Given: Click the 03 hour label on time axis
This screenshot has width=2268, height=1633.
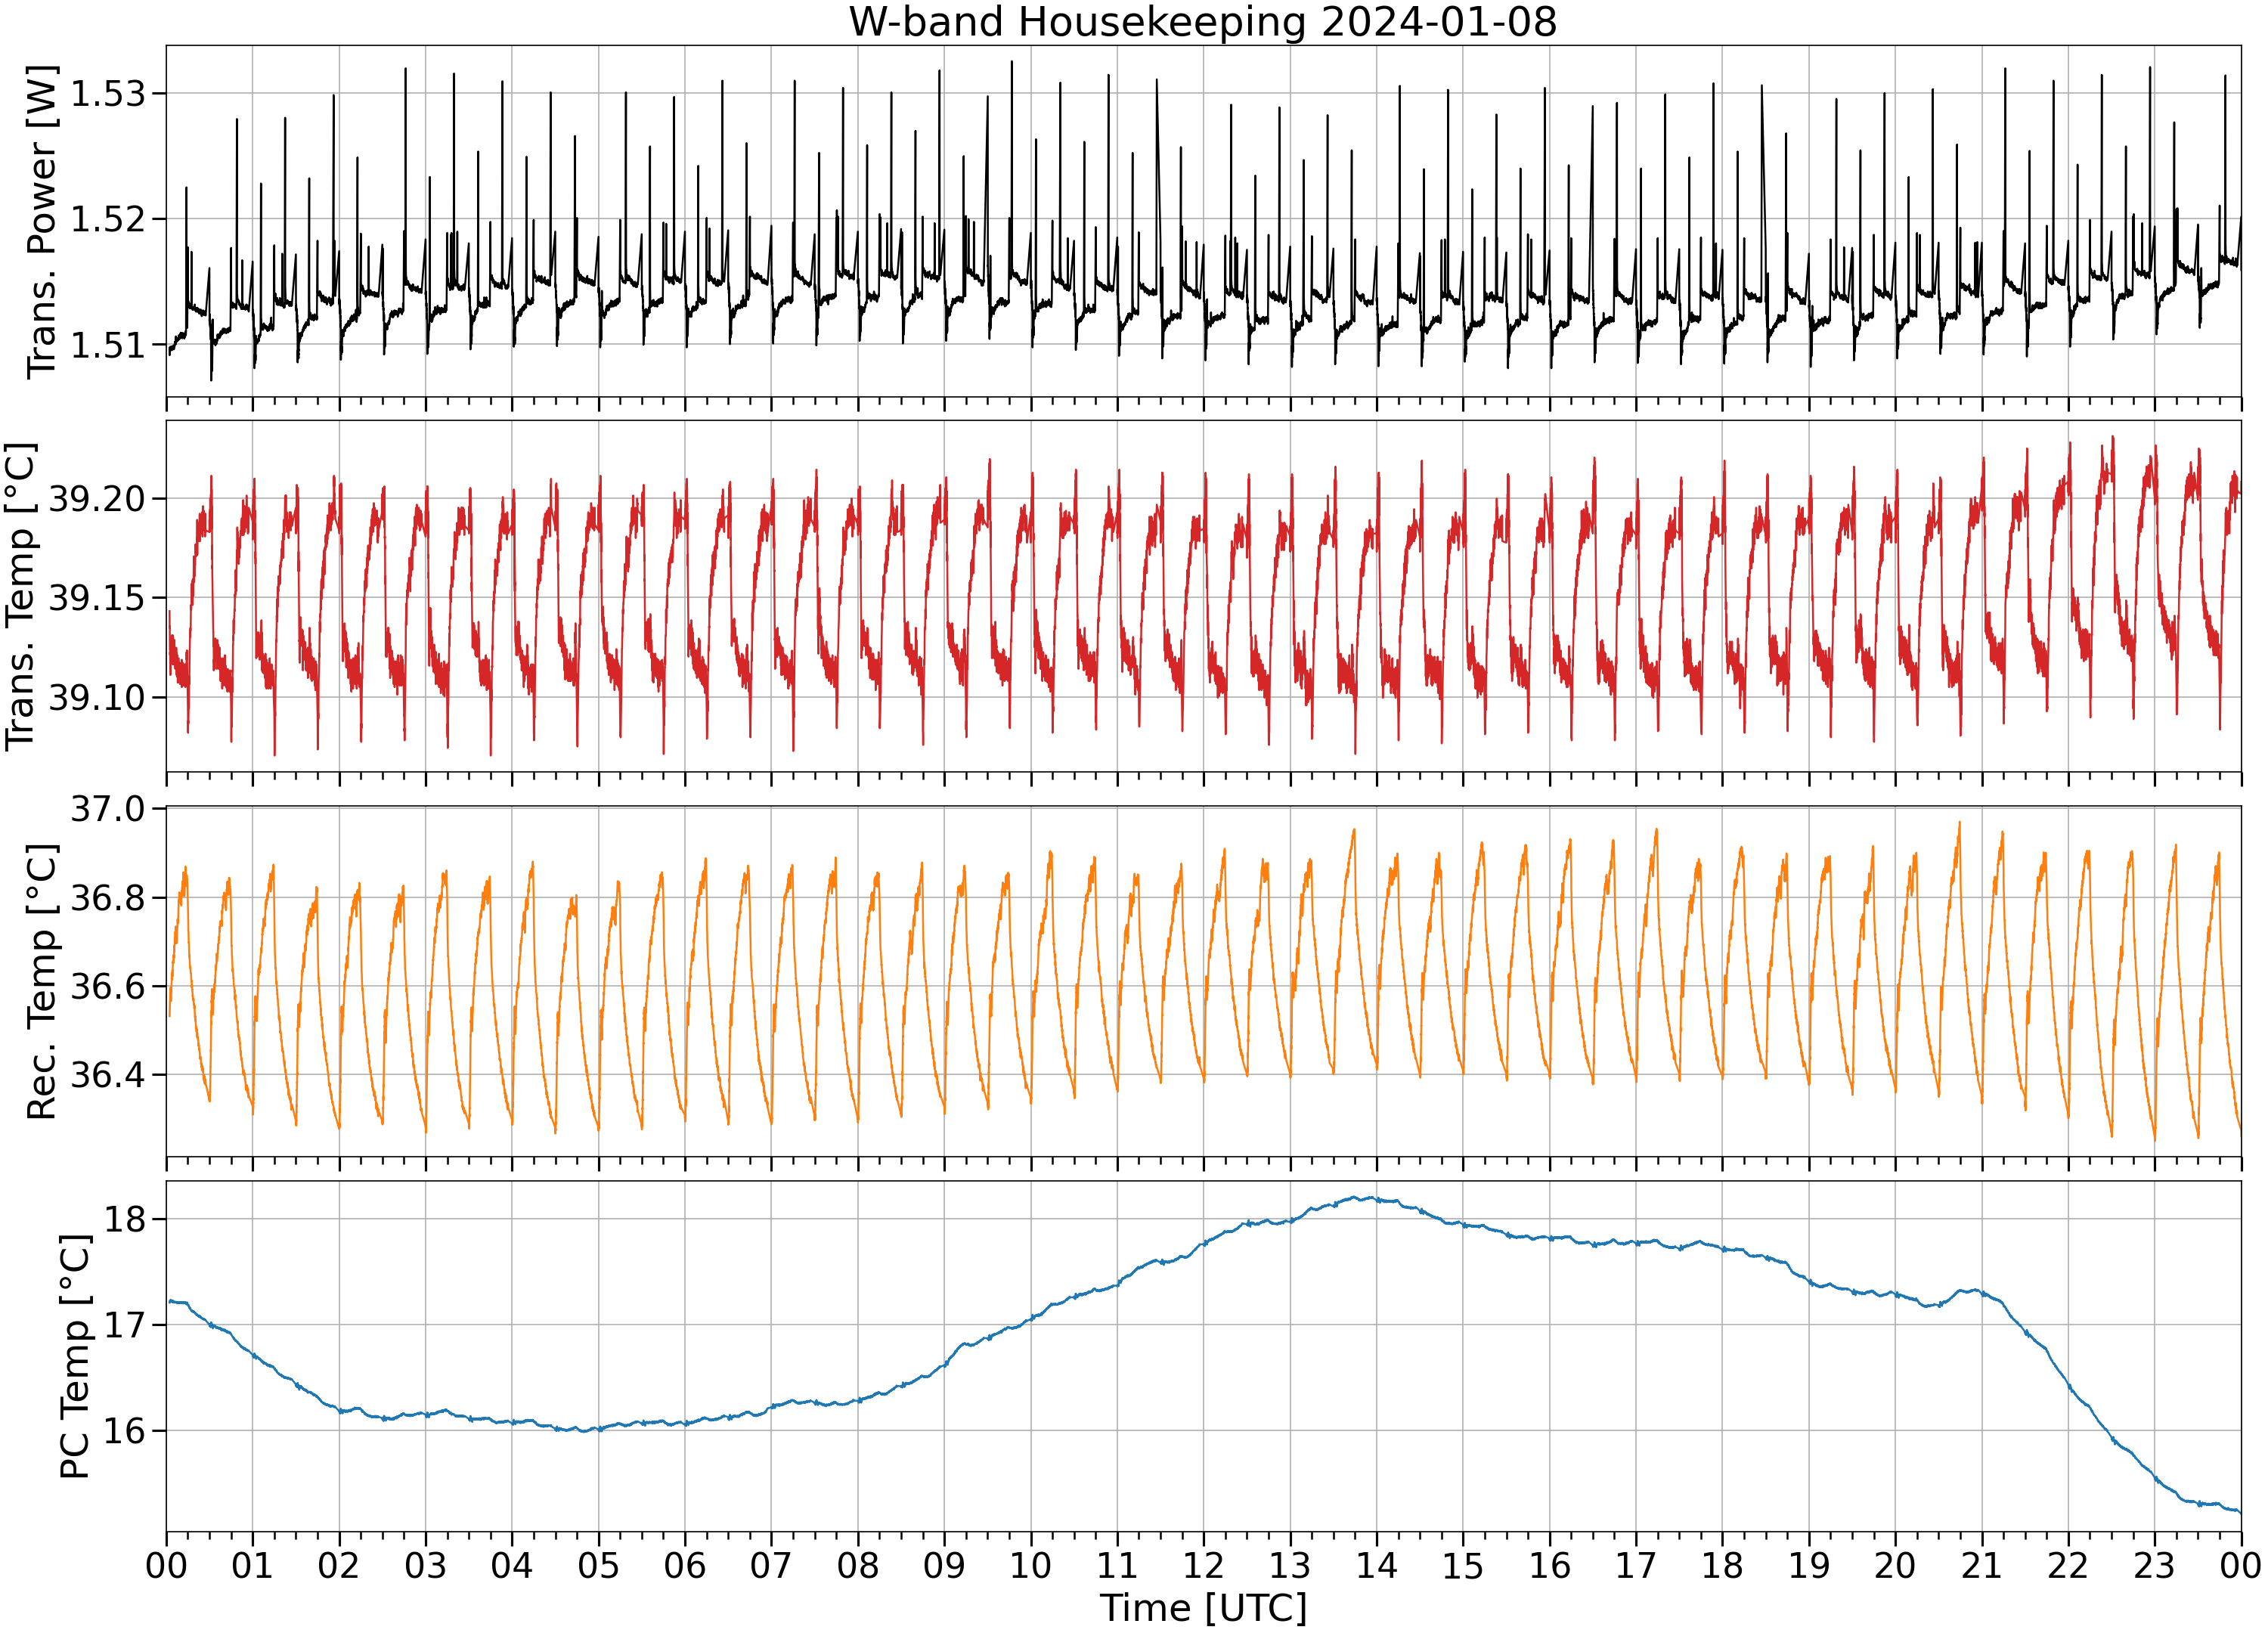Looking at the screenshot, I should coord(425,1565).
